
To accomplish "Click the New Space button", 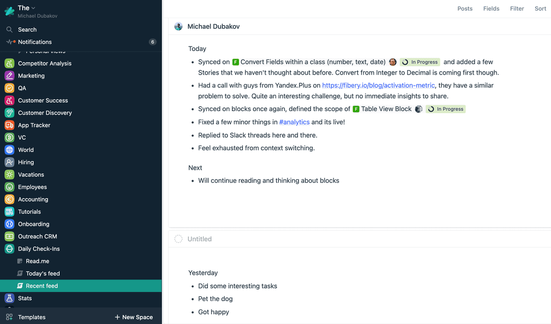I will pyautogui.click(x=133, y=317).
